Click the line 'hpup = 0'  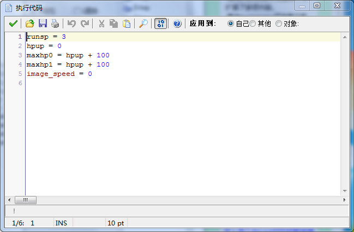(44, 46)
